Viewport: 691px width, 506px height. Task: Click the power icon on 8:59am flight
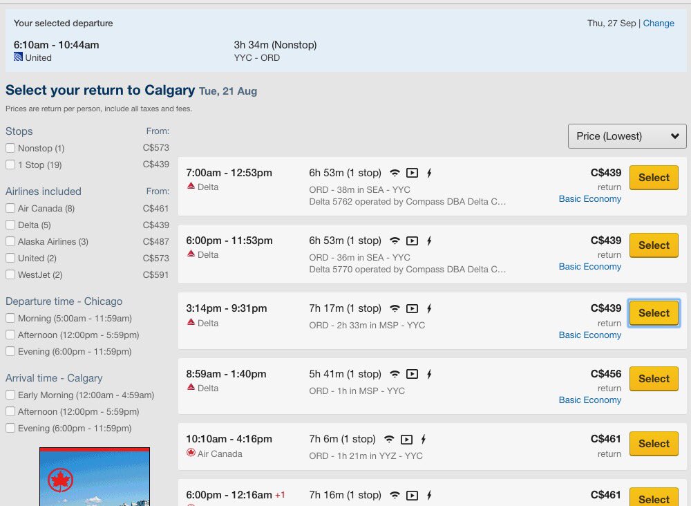point(429,374)
